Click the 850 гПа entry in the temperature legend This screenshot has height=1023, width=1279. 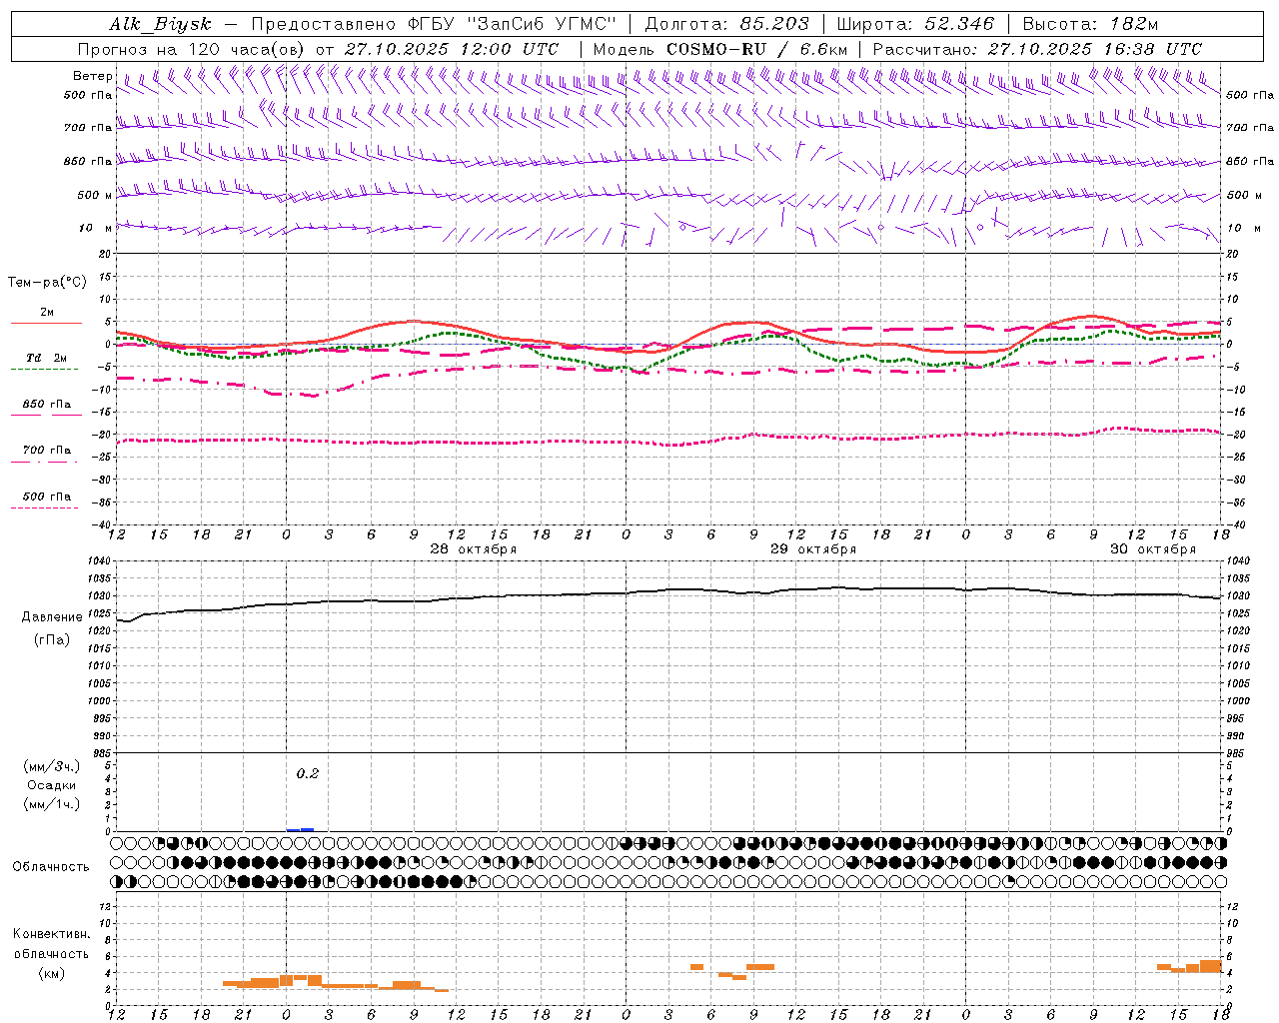(47, 405)
